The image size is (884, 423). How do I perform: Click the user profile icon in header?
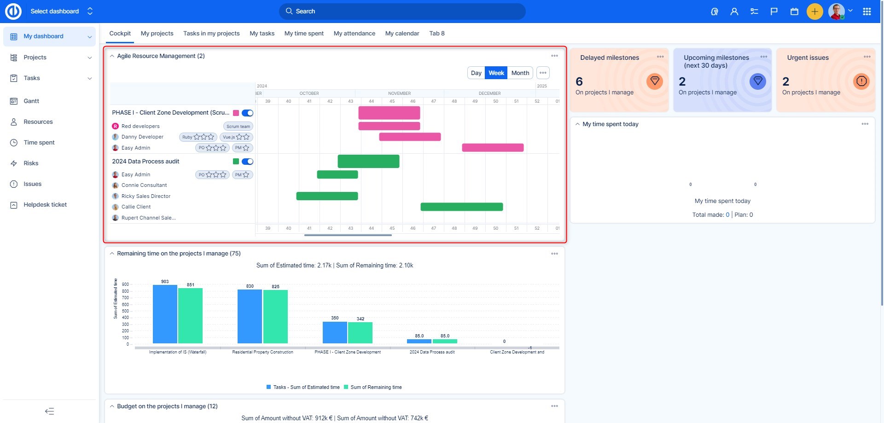coord(734,12)
